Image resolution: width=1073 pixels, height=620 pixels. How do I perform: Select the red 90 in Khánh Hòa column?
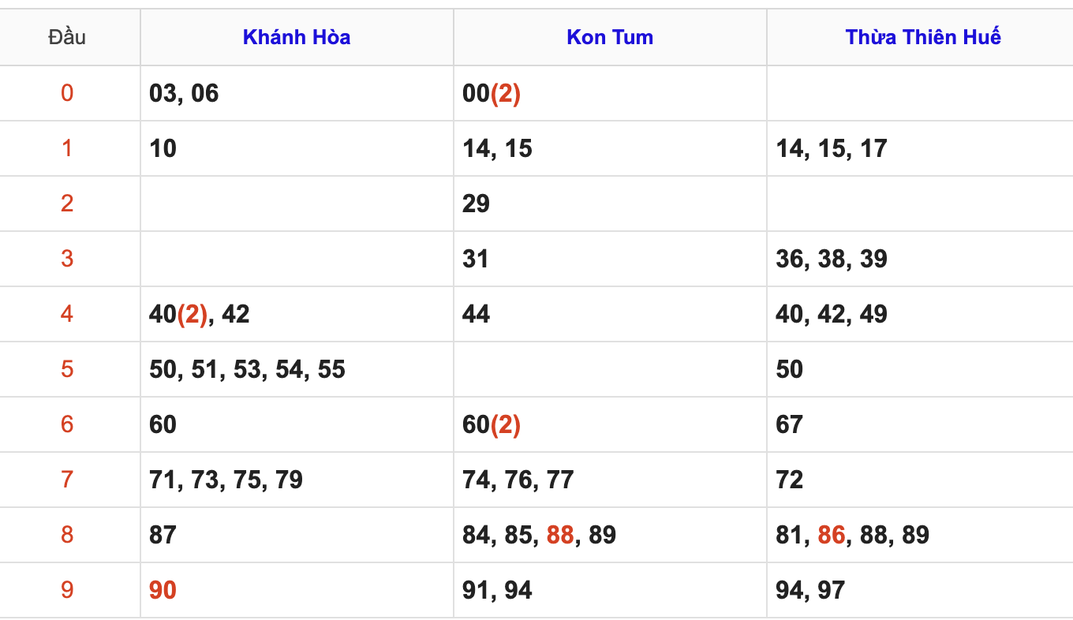(163, 590)
